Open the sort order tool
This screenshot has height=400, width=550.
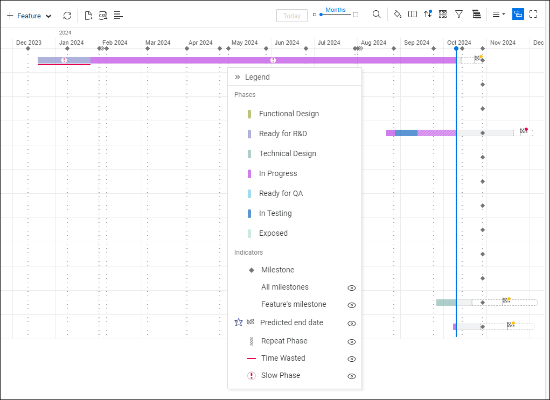tap(427, 15)
